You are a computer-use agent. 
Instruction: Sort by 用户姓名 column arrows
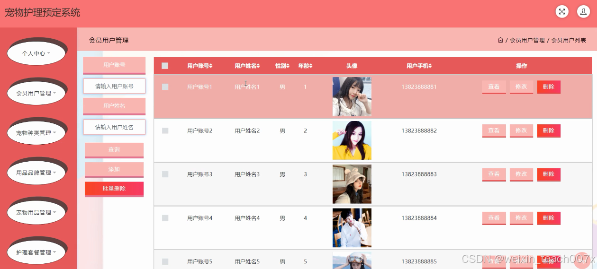click(259, 66)
